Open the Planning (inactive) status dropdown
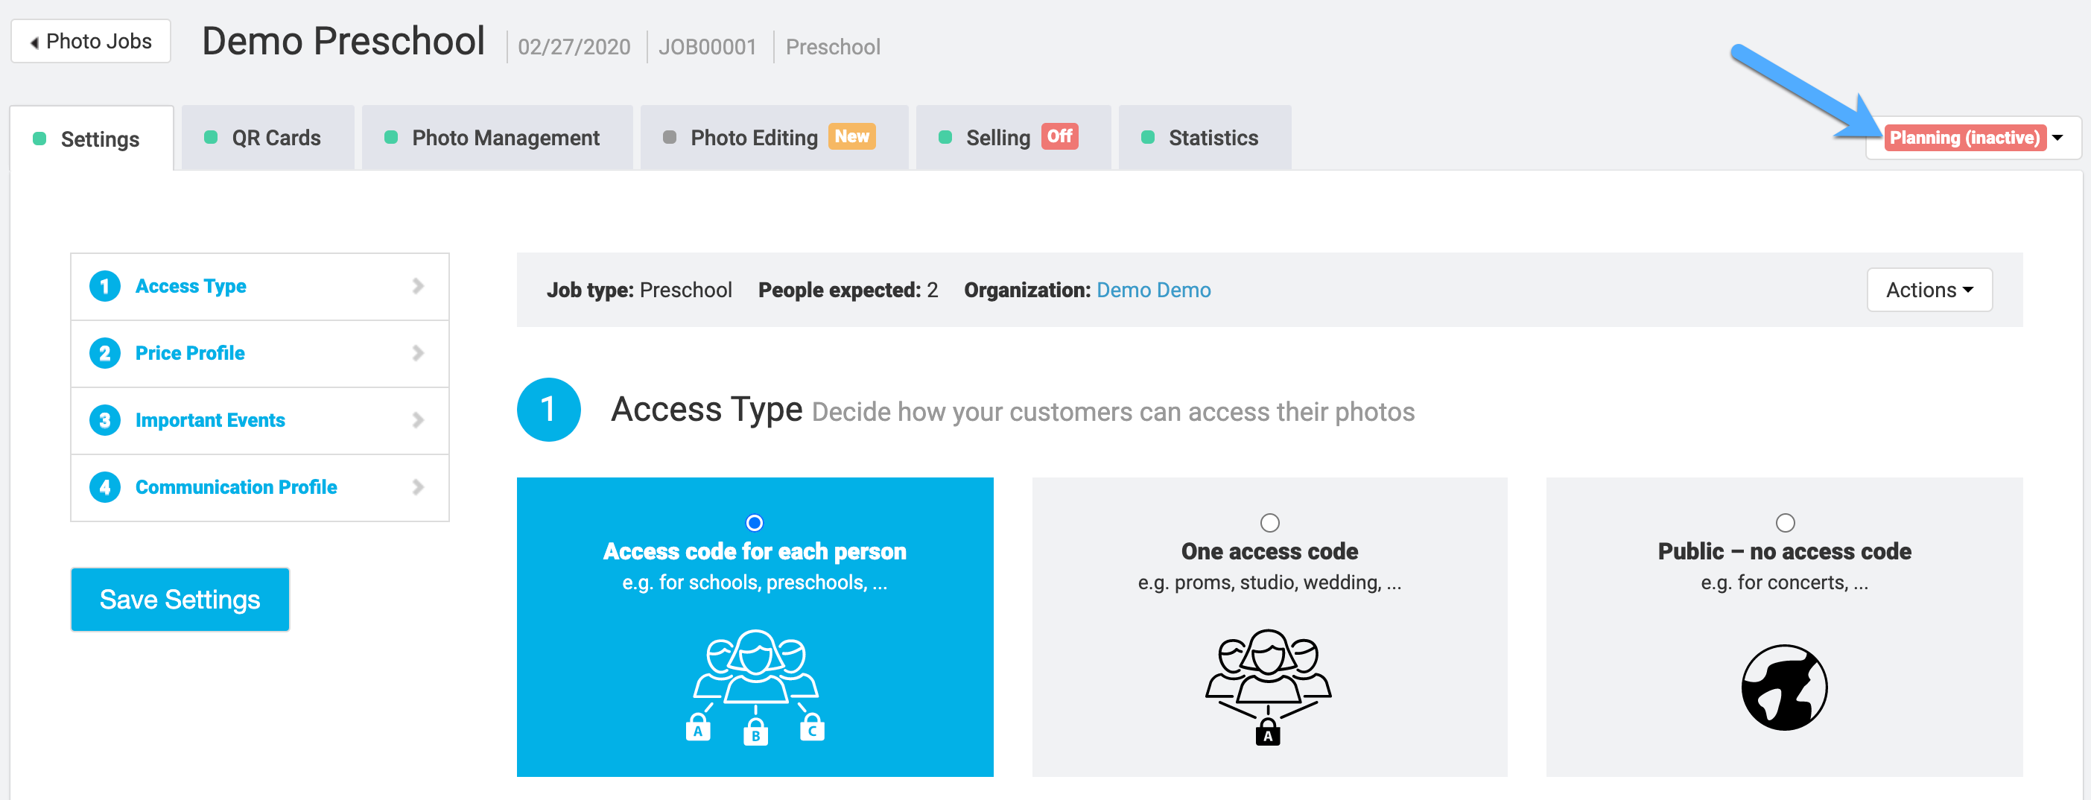 click(x=1974, y=137)
